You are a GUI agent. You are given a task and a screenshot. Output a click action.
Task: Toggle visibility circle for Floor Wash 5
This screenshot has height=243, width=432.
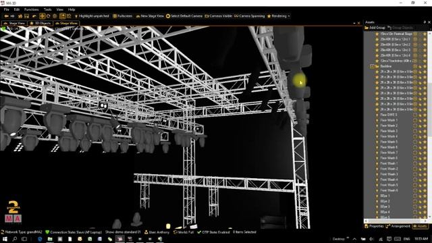[415, 142]
